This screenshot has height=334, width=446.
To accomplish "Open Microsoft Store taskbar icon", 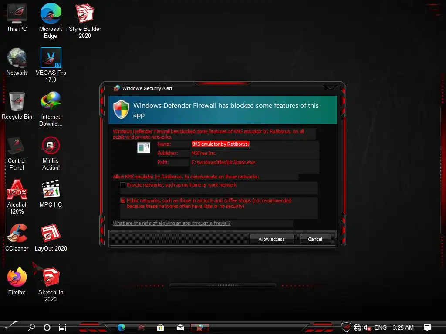I will (x=160, y=327).
